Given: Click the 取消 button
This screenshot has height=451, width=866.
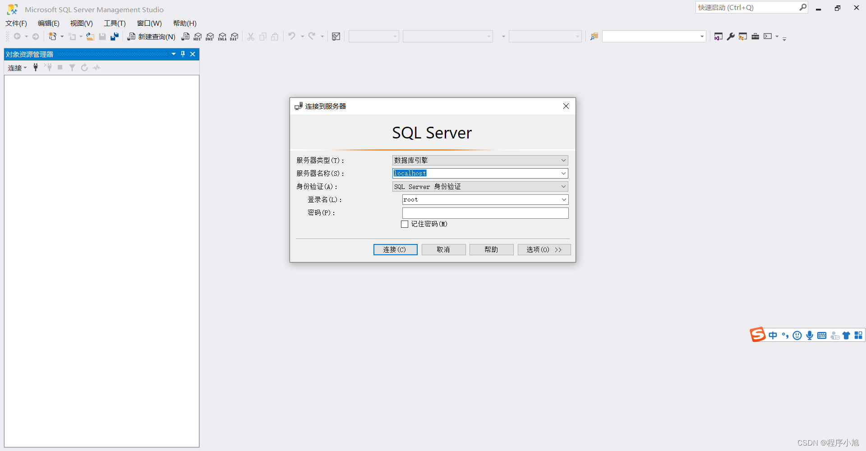Looking at the screenshot, I should coord(444,249).
